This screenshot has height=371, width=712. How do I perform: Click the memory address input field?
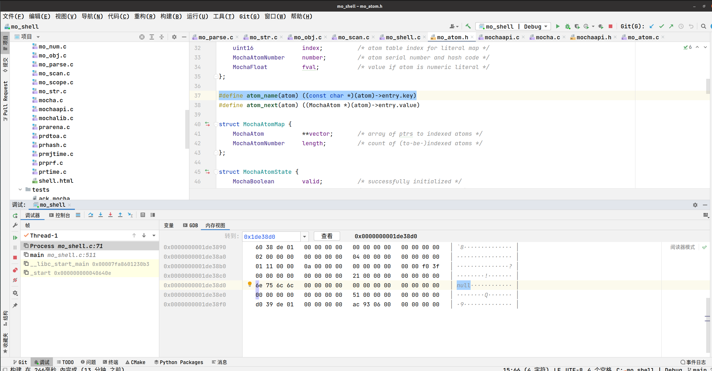(271, 237)
